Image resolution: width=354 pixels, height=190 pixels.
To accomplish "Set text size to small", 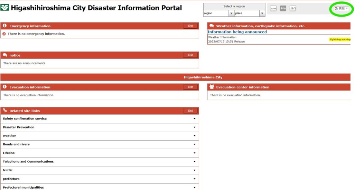I will (x=273, y=8).
